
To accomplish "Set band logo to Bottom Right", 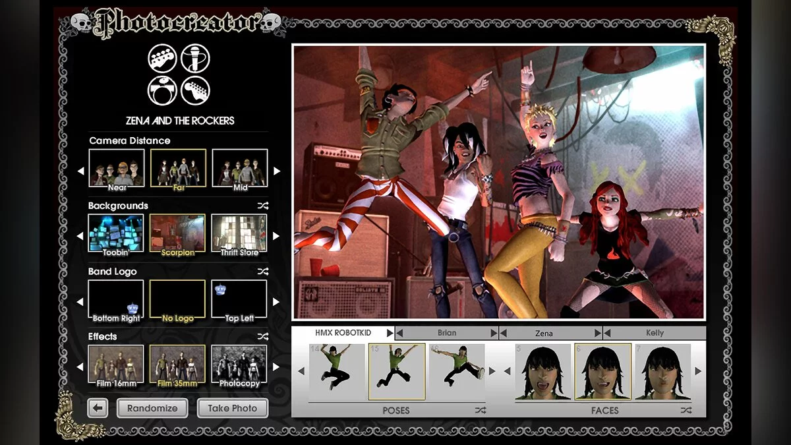I will [x=117, y=299].
